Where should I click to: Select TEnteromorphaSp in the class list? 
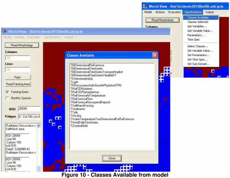(x=82, y=79)
